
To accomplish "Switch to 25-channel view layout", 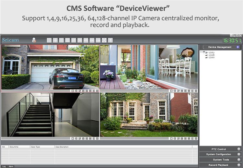I will 74,40.
